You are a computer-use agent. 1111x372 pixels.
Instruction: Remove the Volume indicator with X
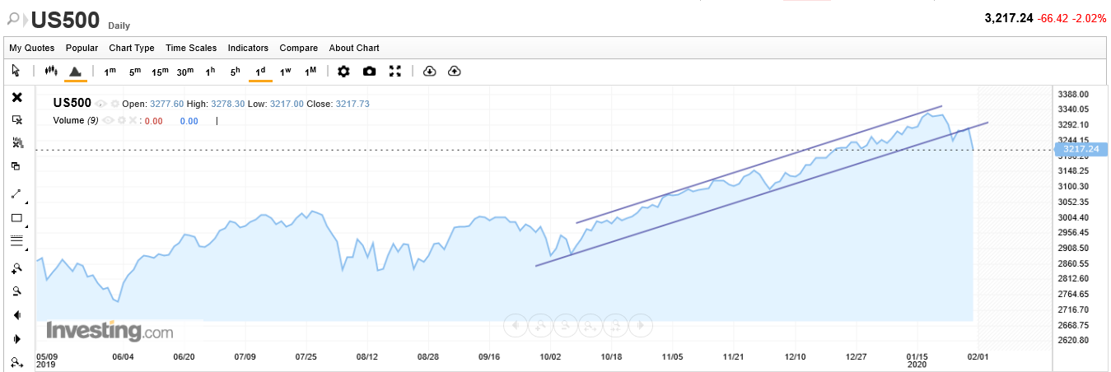pyautogui.click(x=132, y=121)
